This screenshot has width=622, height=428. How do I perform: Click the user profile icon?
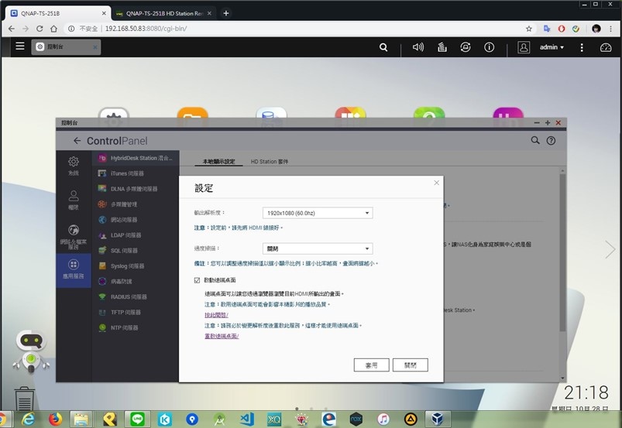point(524,47)
